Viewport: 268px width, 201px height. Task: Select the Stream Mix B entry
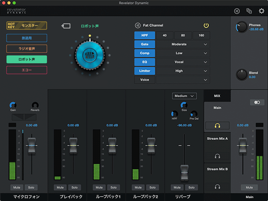[217, 169]
